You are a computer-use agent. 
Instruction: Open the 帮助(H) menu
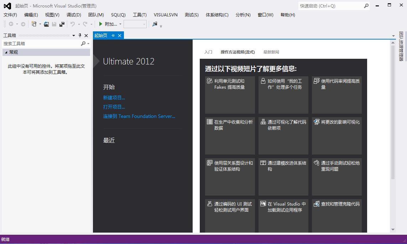[x=288, y=15]
